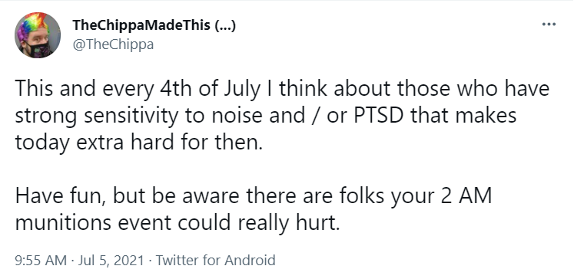Click the Jul 5, 2021 date
Viewport: 574px width, 279px height.
point(111,261)
